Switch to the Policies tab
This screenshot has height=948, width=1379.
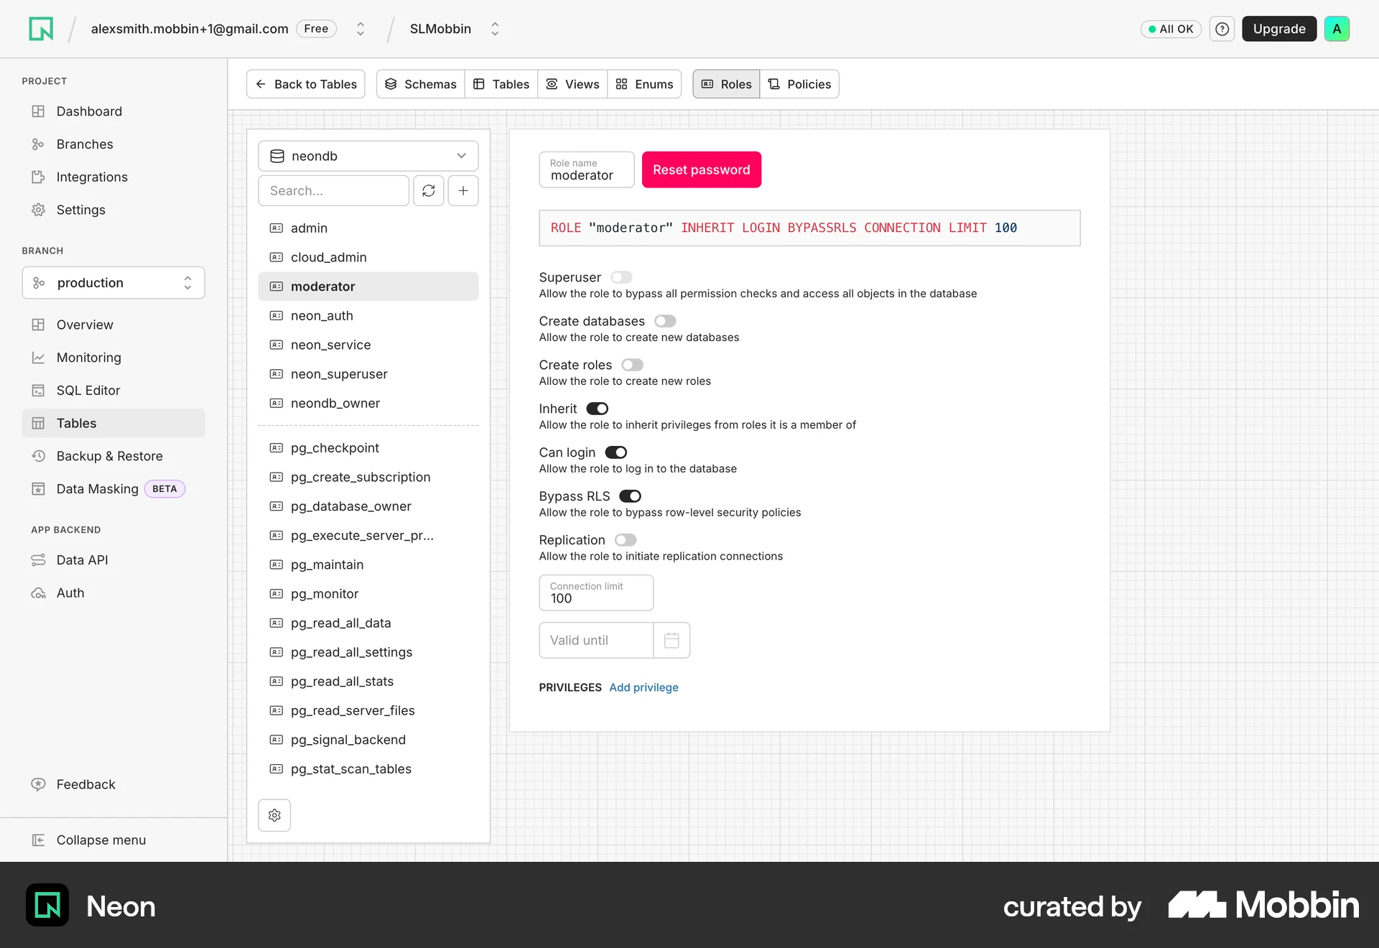click(799, 84)
